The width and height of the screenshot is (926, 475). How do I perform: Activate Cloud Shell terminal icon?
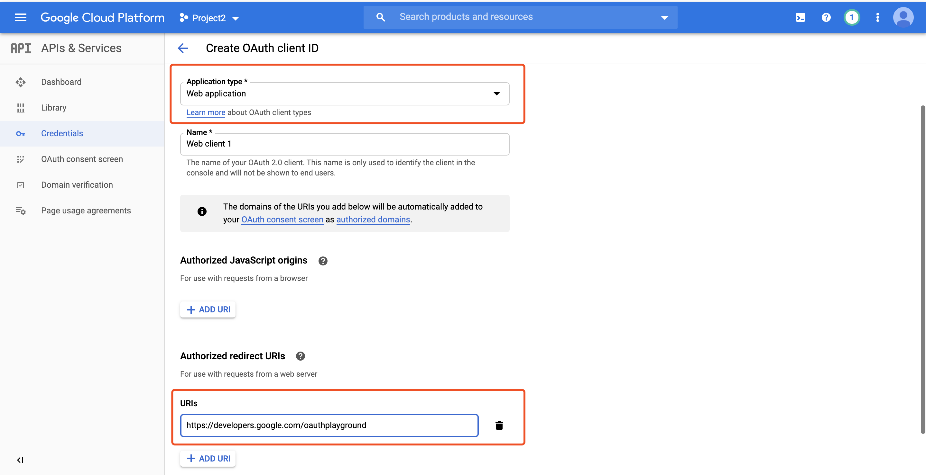[x=800, y=17]
